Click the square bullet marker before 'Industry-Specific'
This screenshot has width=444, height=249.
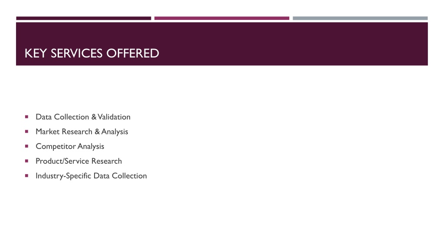(26, 176)
